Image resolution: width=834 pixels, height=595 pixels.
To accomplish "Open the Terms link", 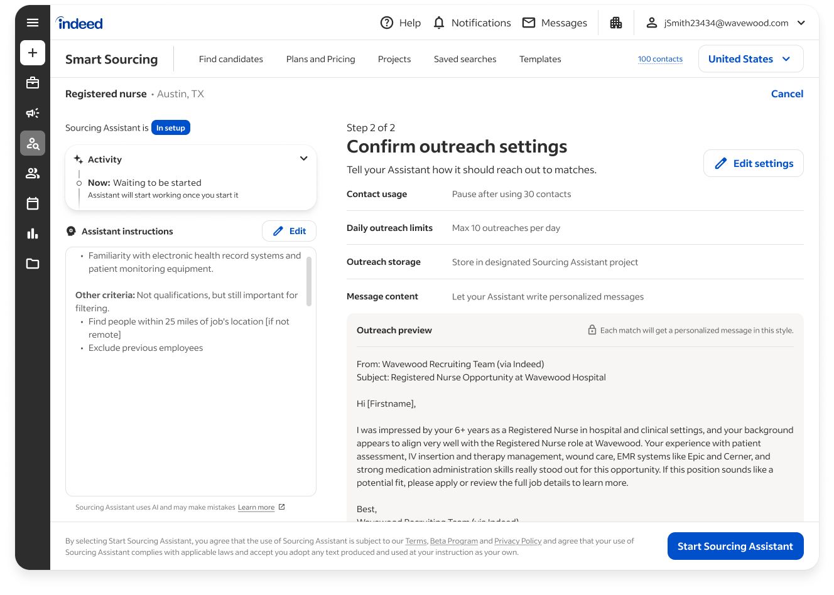I will pyautogui.click(x=416, y=541).
